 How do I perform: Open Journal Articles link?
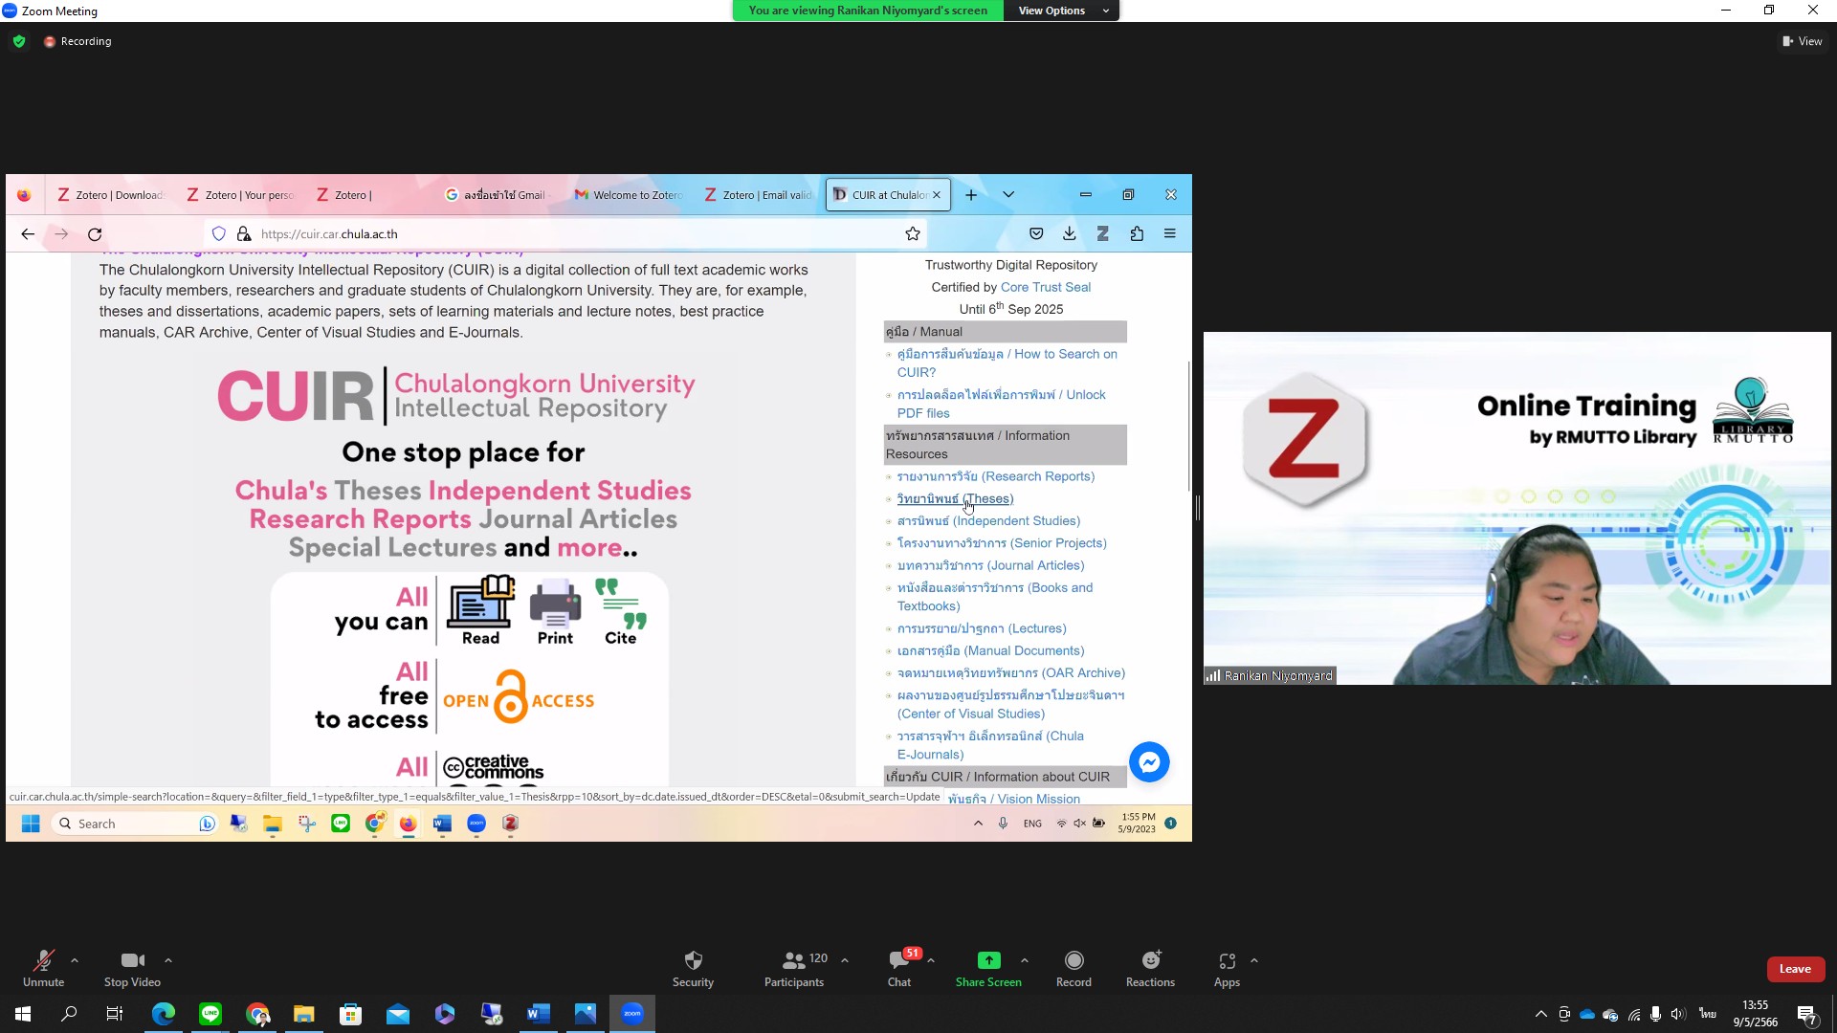pyautogui.click(x=990, y=565)
